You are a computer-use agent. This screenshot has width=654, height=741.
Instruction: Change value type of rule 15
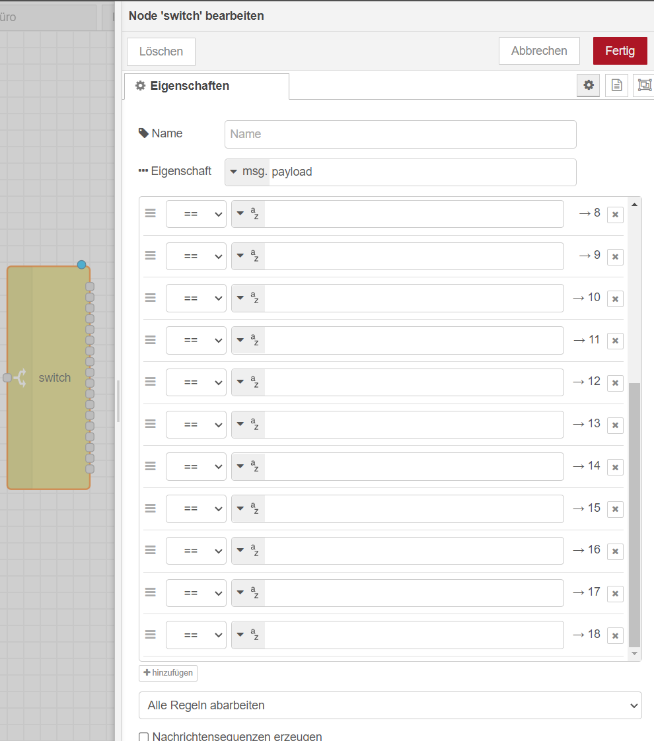[248, 509]
